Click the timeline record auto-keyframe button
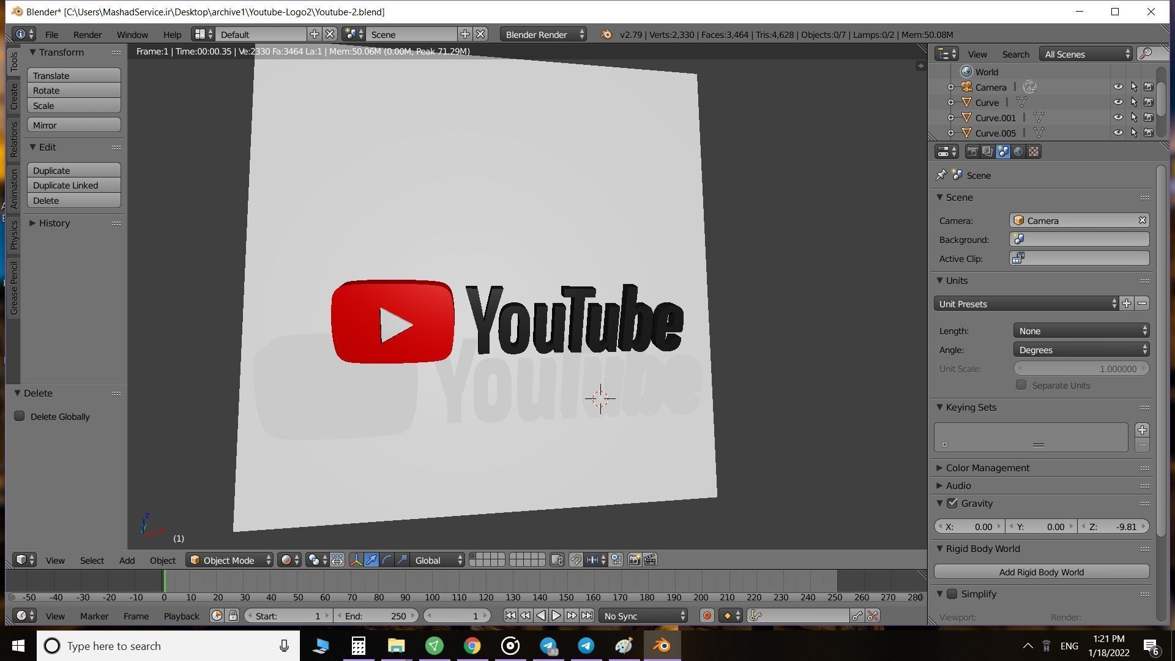The image size is (1175, 661). click(x=707, y=616)
